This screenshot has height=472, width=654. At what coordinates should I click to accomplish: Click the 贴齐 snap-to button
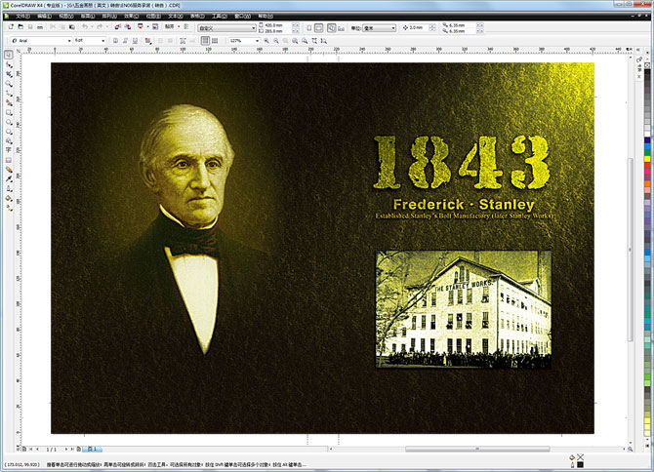point(169,27)
